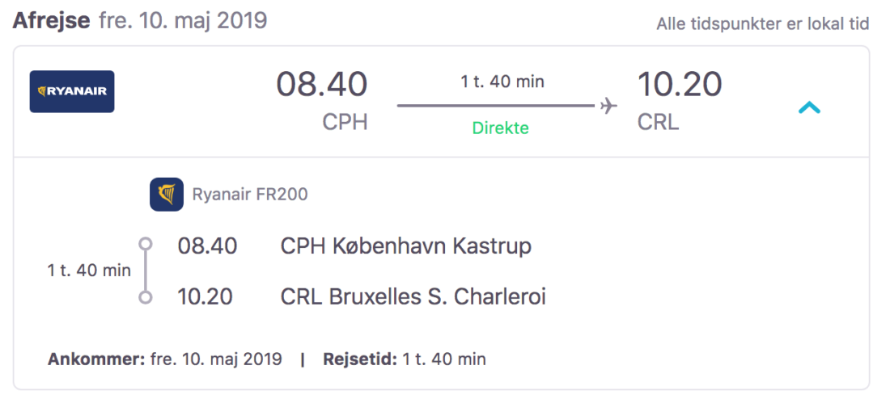Click the Afrejse heading
This screenshot has width=890, height=403.
tap(52, 20)
